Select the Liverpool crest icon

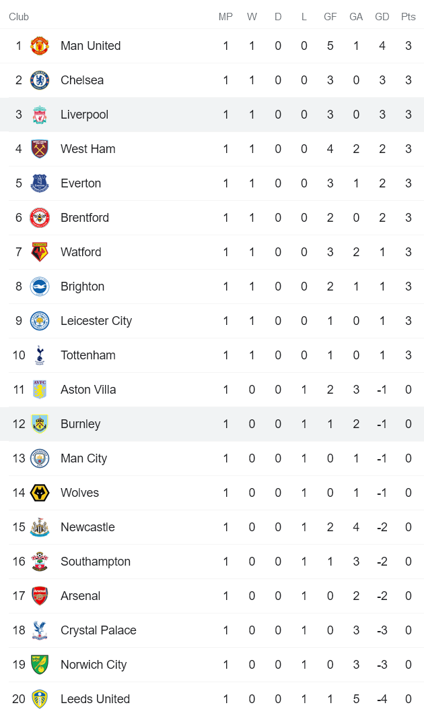click(40, 115)
